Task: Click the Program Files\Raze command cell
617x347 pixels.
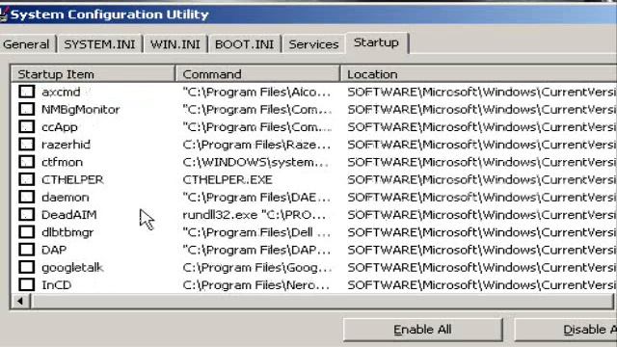Action: (x=257, y=145)
